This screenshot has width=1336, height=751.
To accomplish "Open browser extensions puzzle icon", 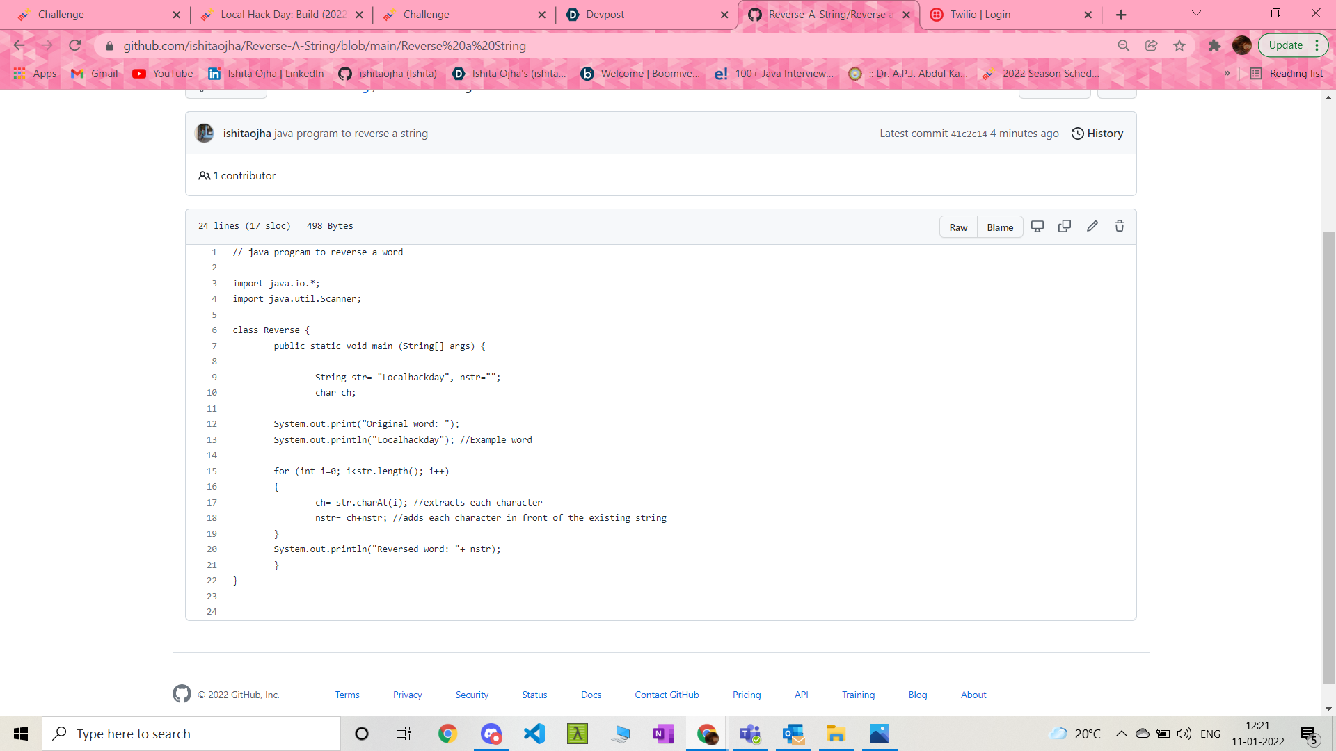I will [x=1214, y=45].
